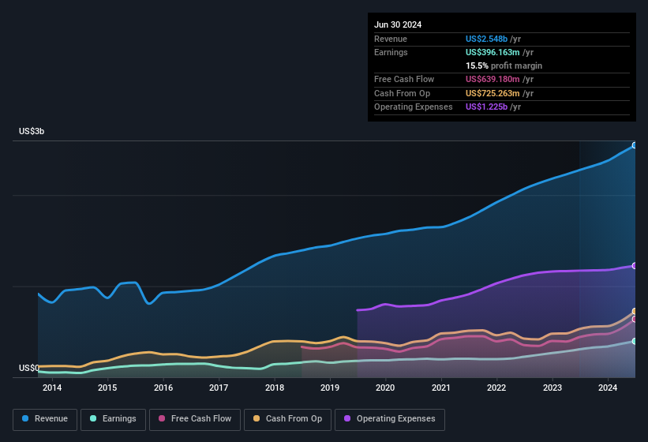This screenshot has height=442, width=648.
Task: Click the US$725.263m cash from op value
Action: coord(493,93)
